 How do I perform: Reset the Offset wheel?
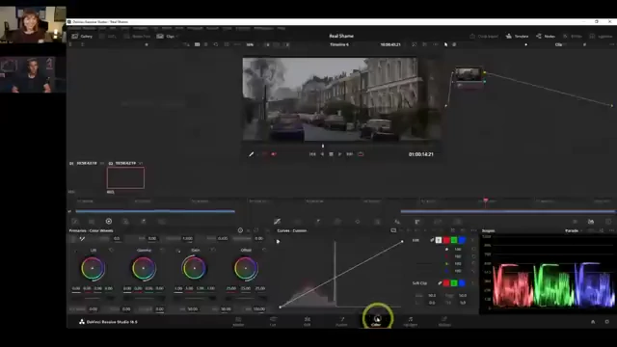(263, 251)
